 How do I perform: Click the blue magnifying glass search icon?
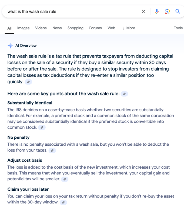(x=178, y=12)
